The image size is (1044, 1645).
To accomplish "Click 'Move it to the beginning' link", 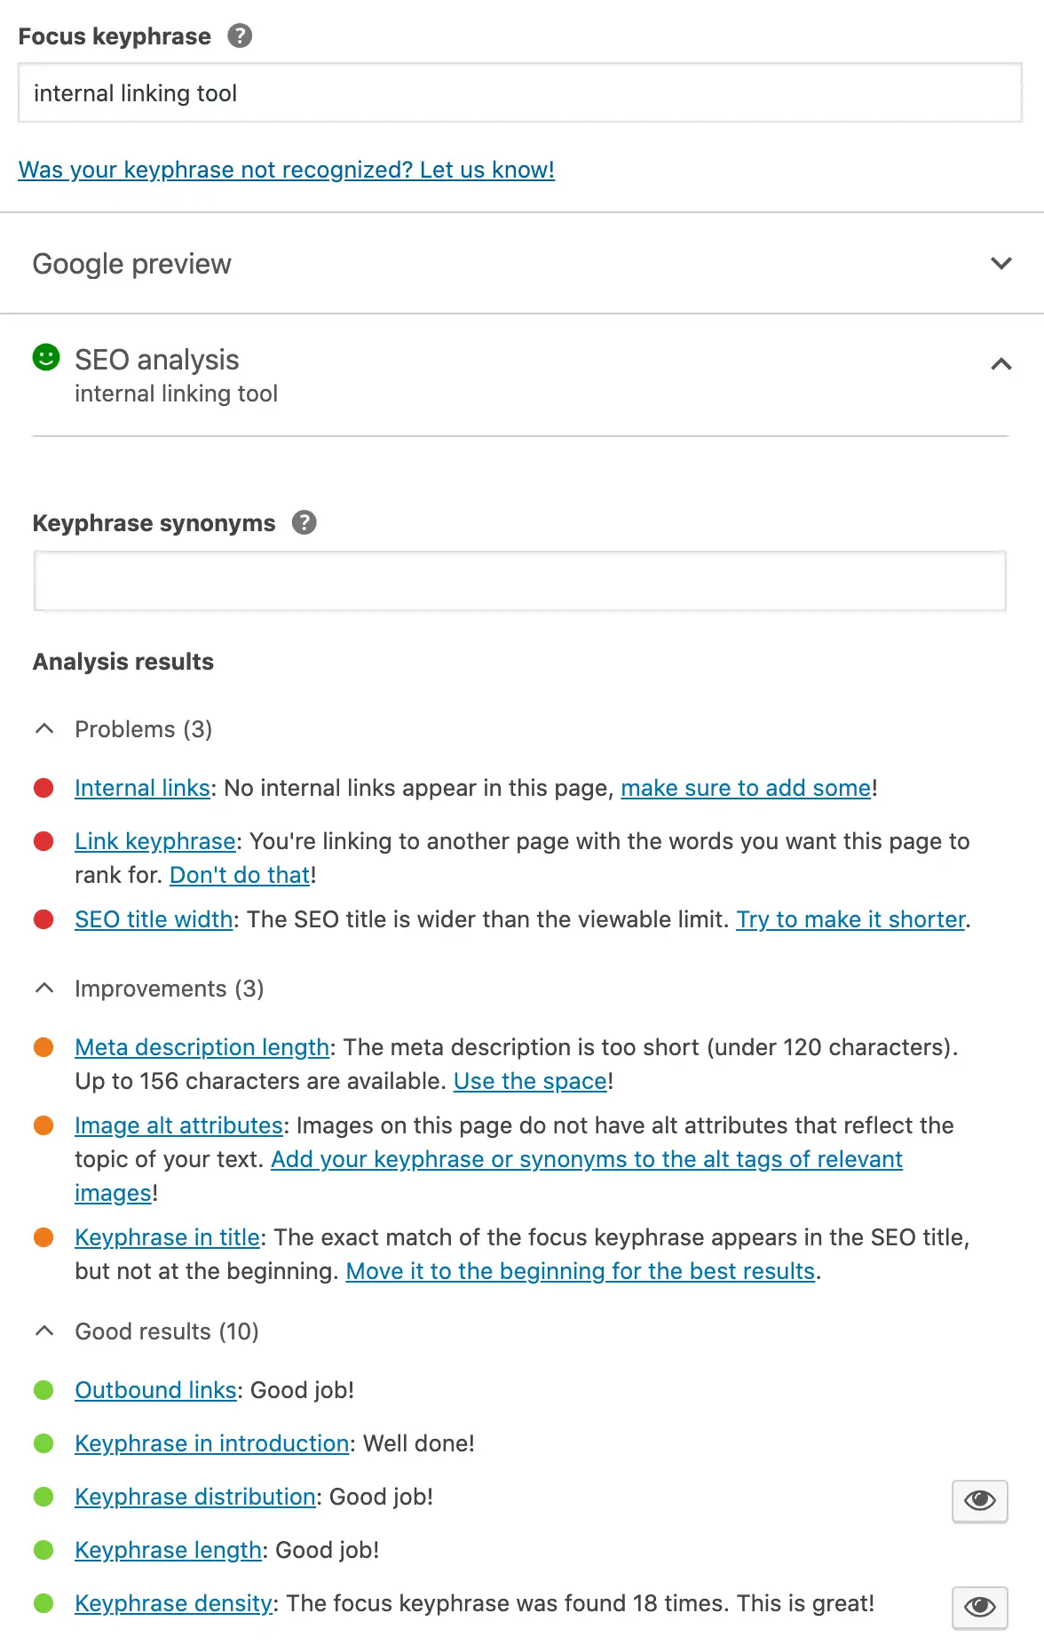I will pyautogui.click(x=581, y=1271).
